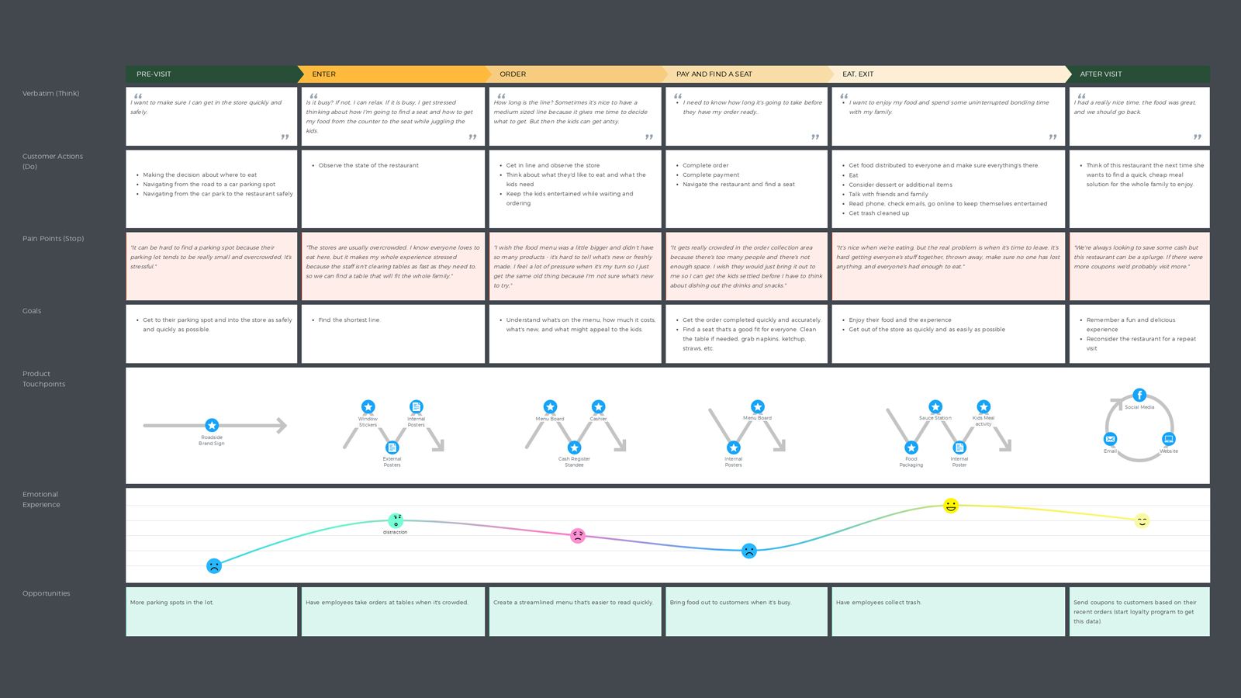Image resolution: width=1241 pixels, height=698 pixels.
Task: Select 'Reconsider the restaurant for a repeat visit'
Action: point(1141,344)
